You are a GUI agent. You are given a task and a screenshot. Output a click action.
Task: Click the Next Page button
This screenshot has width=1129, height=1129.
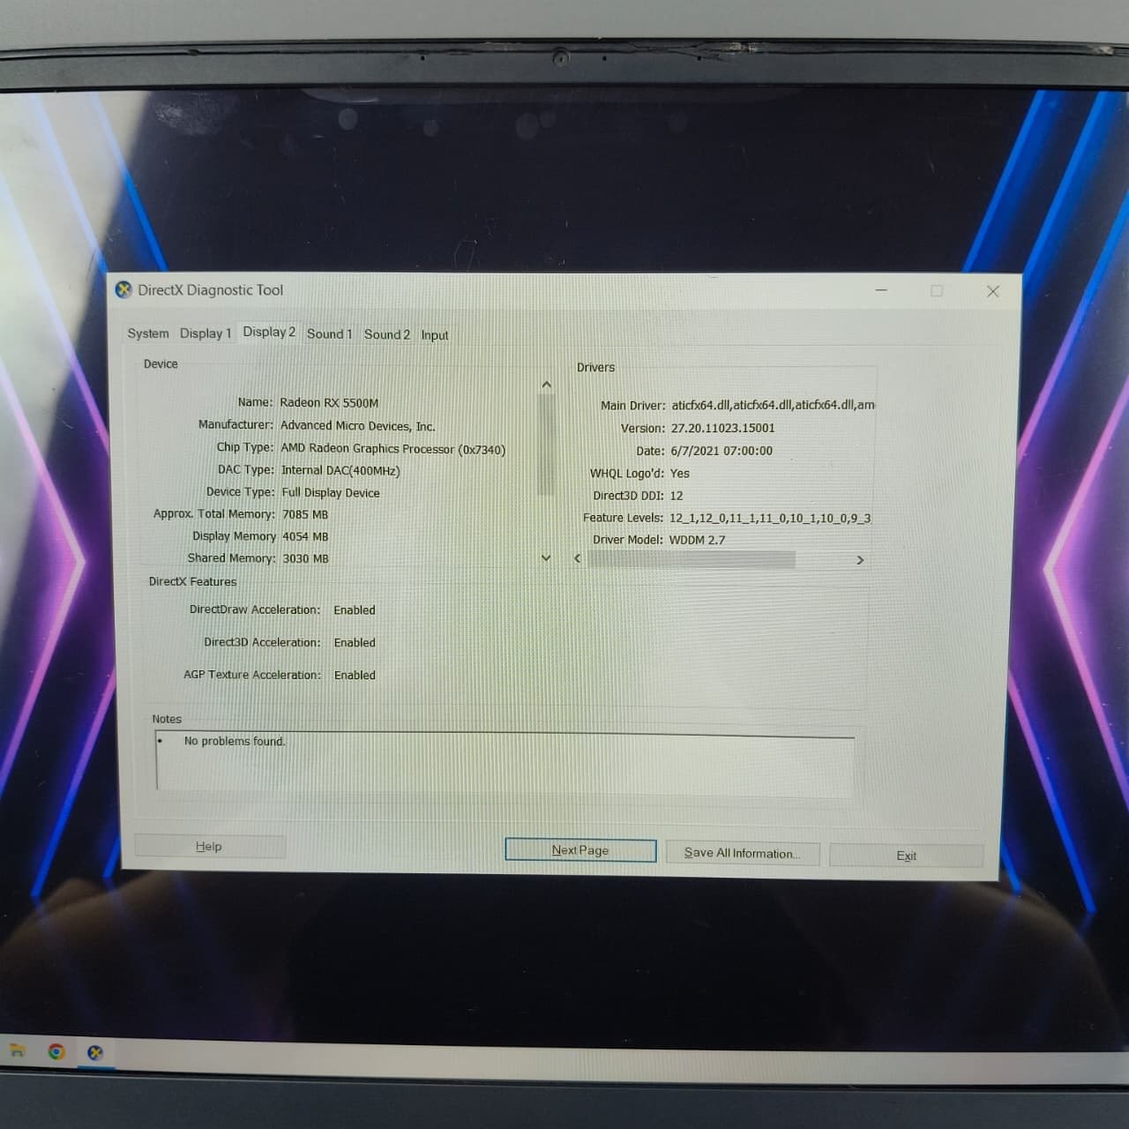(580, 850)
